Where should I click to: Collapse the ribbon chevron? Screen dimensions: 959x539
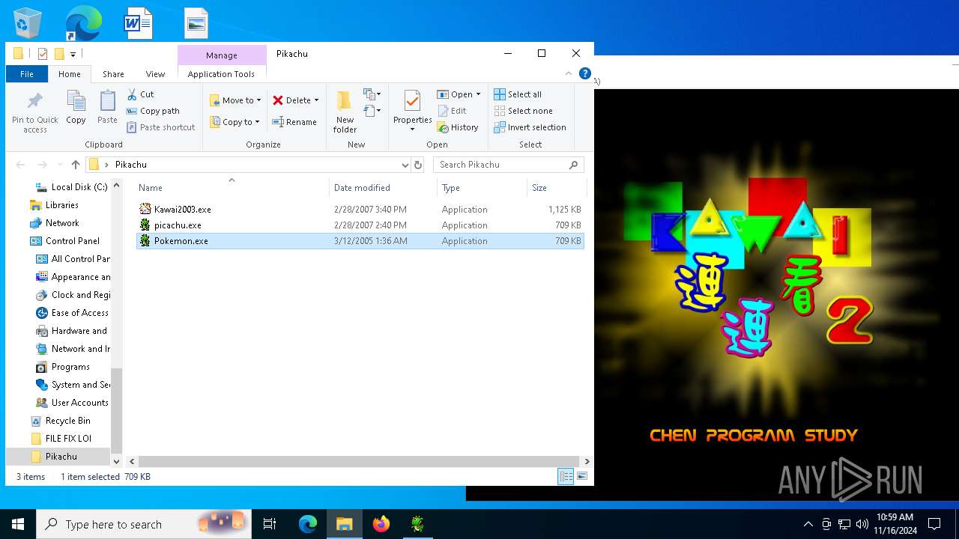click(569, 74)
